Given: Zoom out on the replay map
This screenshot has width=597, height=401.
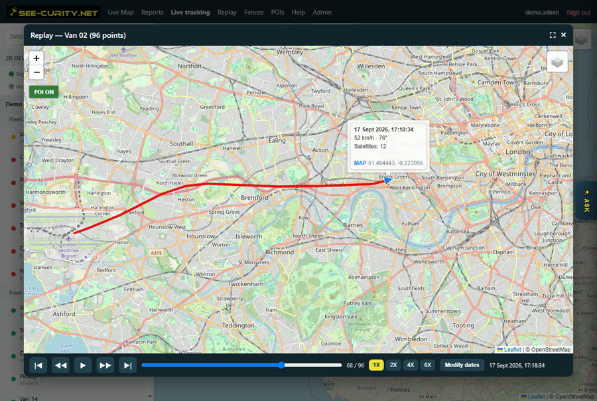Looking at the screenshot, I should (x=36, y=72).
